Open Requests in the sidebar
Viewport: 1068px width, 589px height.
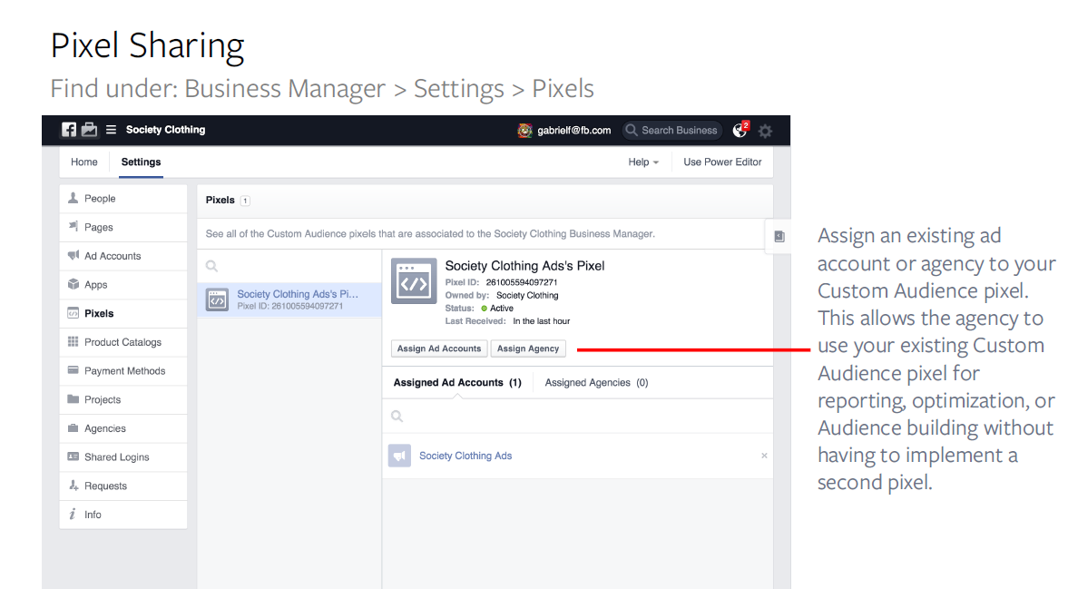pos(123,486)
